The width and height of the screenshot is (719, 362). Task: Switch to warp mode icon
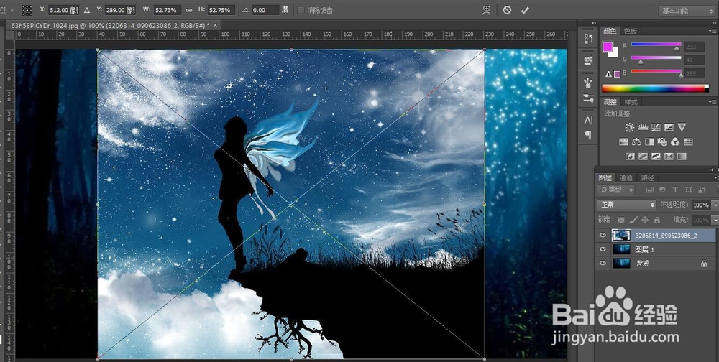487,10
